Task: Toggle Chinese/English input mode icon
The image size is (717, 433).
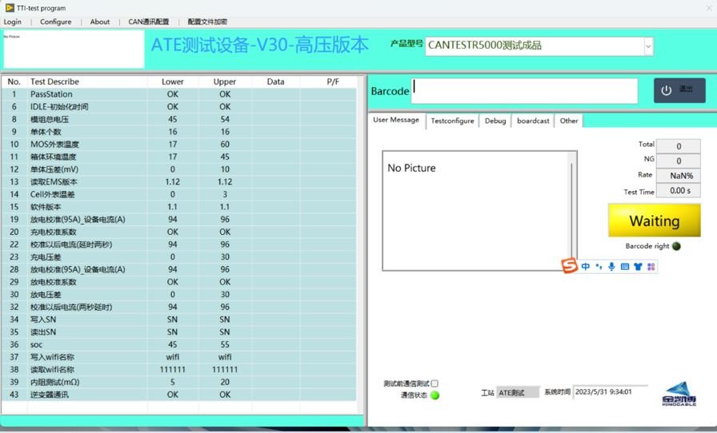Action: pos(586,267)
